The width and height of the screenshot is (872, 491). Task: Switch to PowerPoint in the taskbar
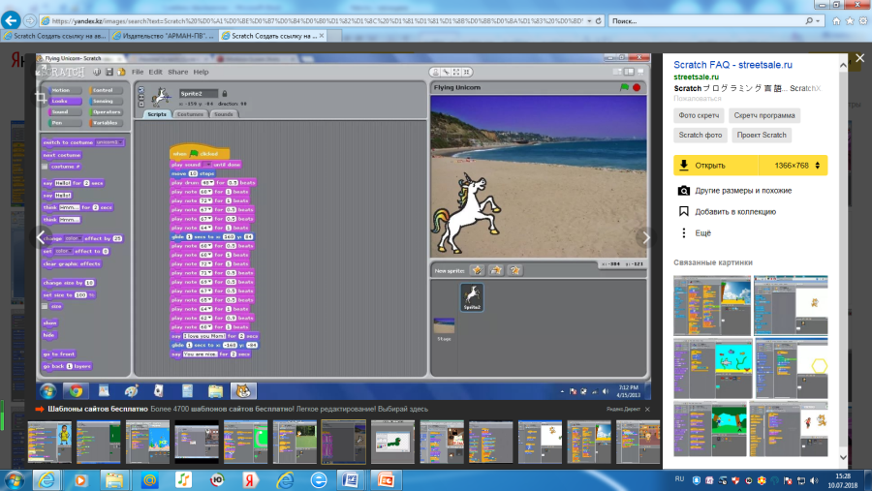386,480
